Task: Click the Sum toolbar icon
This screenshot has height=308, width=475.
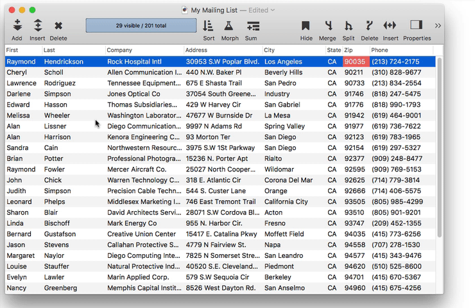Action: coord(252,26)
